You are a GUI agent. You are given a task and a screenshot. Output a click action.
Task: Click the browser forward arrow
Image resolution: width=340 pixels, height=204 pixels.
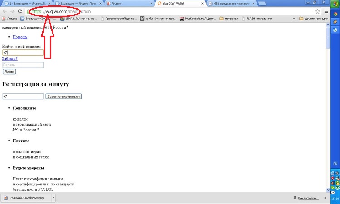(x=12, y=11)
